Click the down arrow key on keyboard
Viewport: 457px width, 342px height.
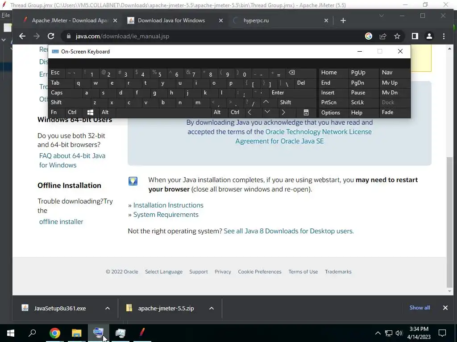pyautogui.click(x=267, y=112)
